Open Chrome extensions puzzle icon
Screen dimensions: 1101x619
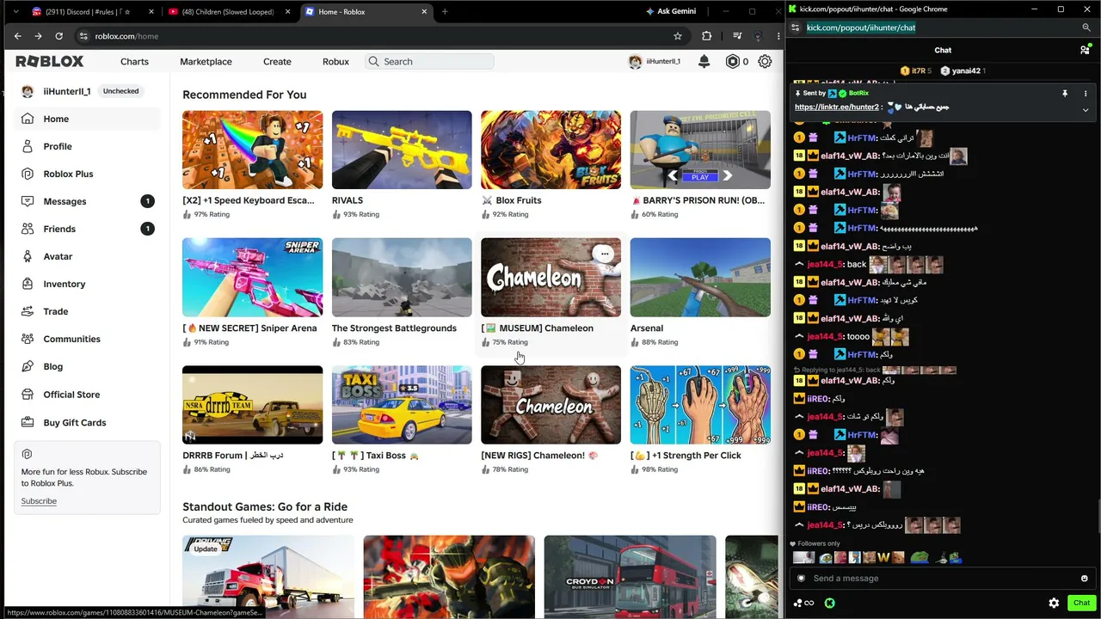point(707,36)
